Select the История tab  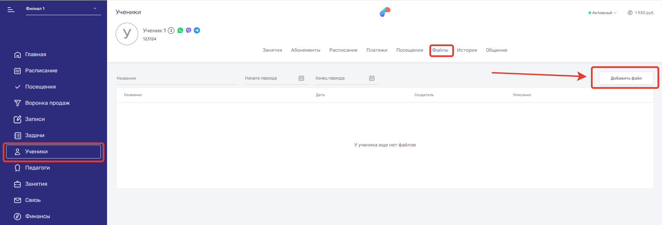pyautogui.click(x=467, y=50)
